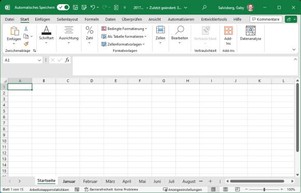
Task: Switch to the Januar sheet tab
Action: (x=69, y=181)
